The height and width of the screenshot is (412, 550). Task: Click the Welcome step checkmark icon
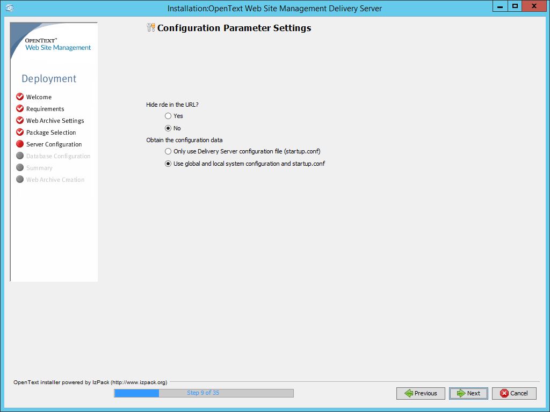pyautogui.click(x=20, y=97)
